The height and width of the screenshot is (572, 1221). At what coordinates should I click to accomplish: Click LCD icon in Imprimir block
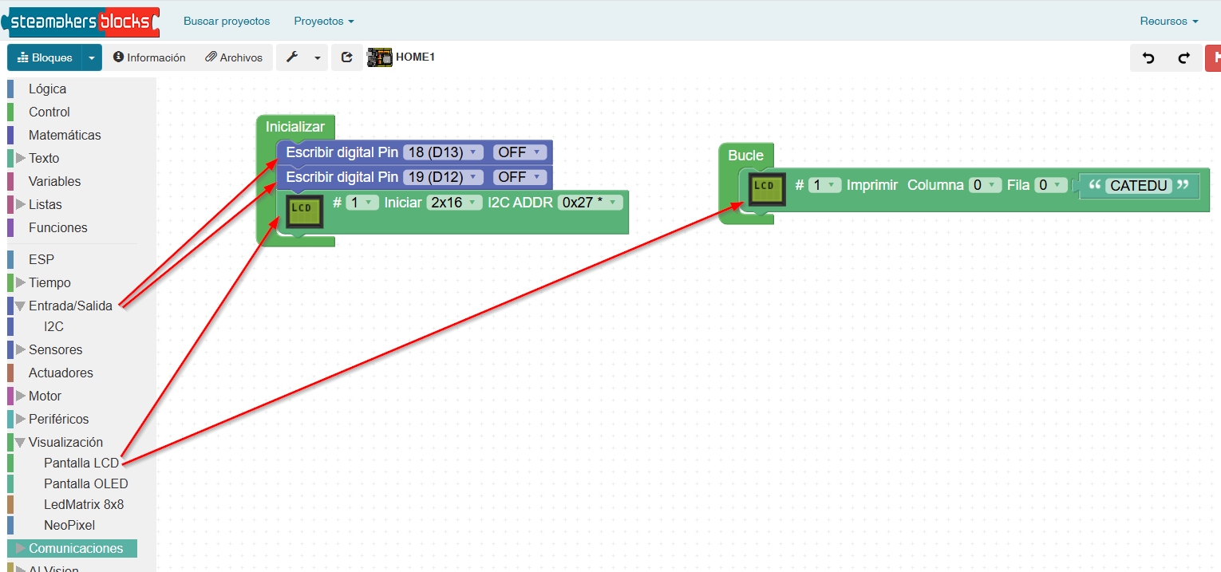(x=767, y=189)
